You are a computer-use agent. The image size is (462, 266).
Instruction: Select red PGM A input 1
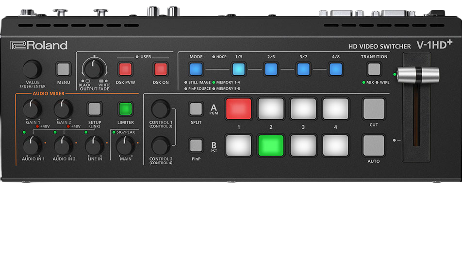click(x=238, y=109)
